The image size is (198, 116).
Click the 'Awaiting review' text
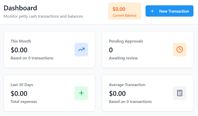tap(123, 58)
